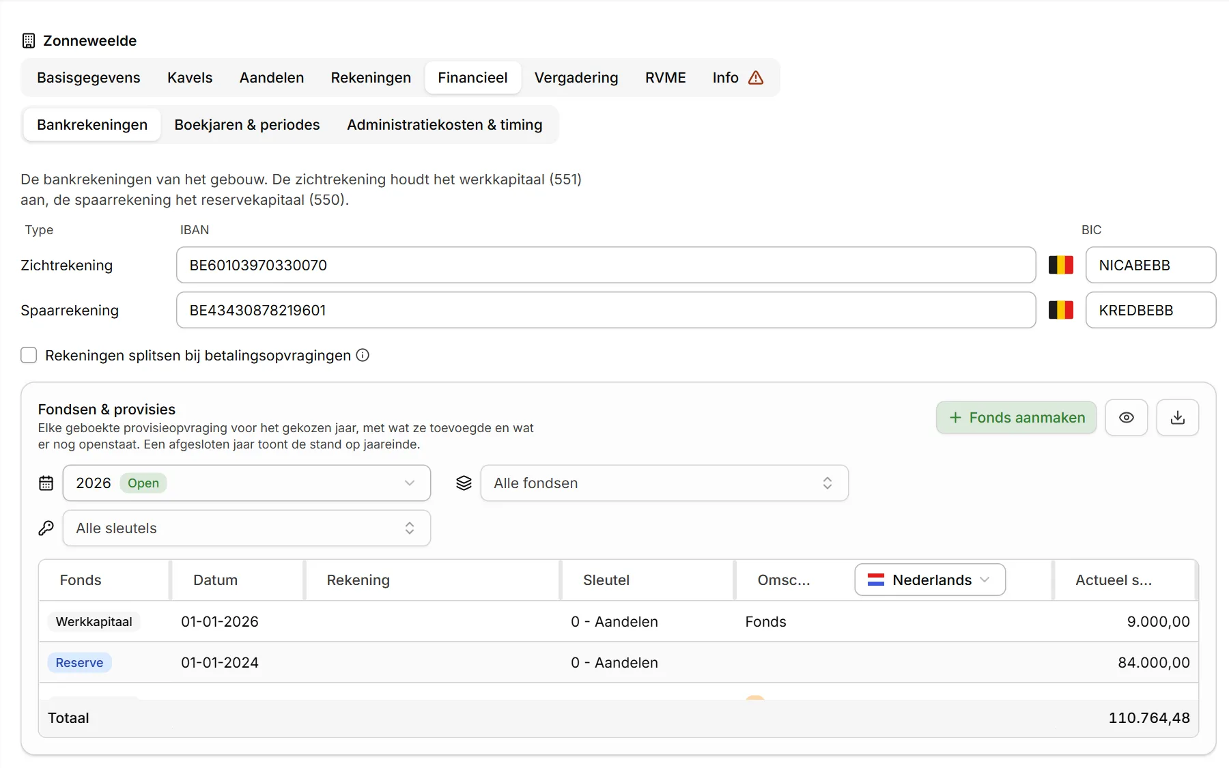Switch to Boekjaren & periodes sub-tab
This screenshot has height=768, width=1229.
click(247, 125)
